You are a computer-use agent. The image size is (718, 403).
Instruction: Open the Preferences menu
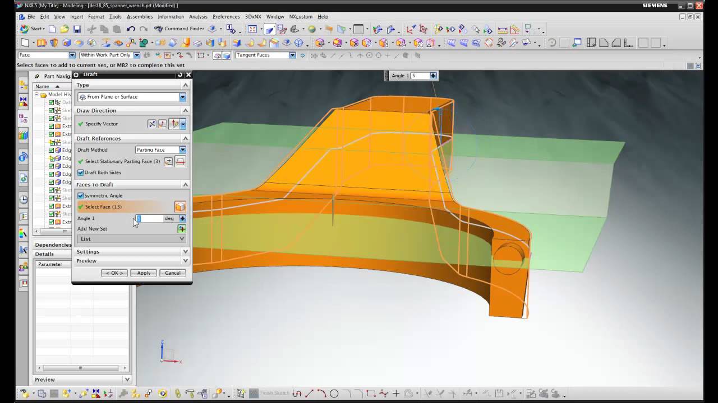[226, 17]
